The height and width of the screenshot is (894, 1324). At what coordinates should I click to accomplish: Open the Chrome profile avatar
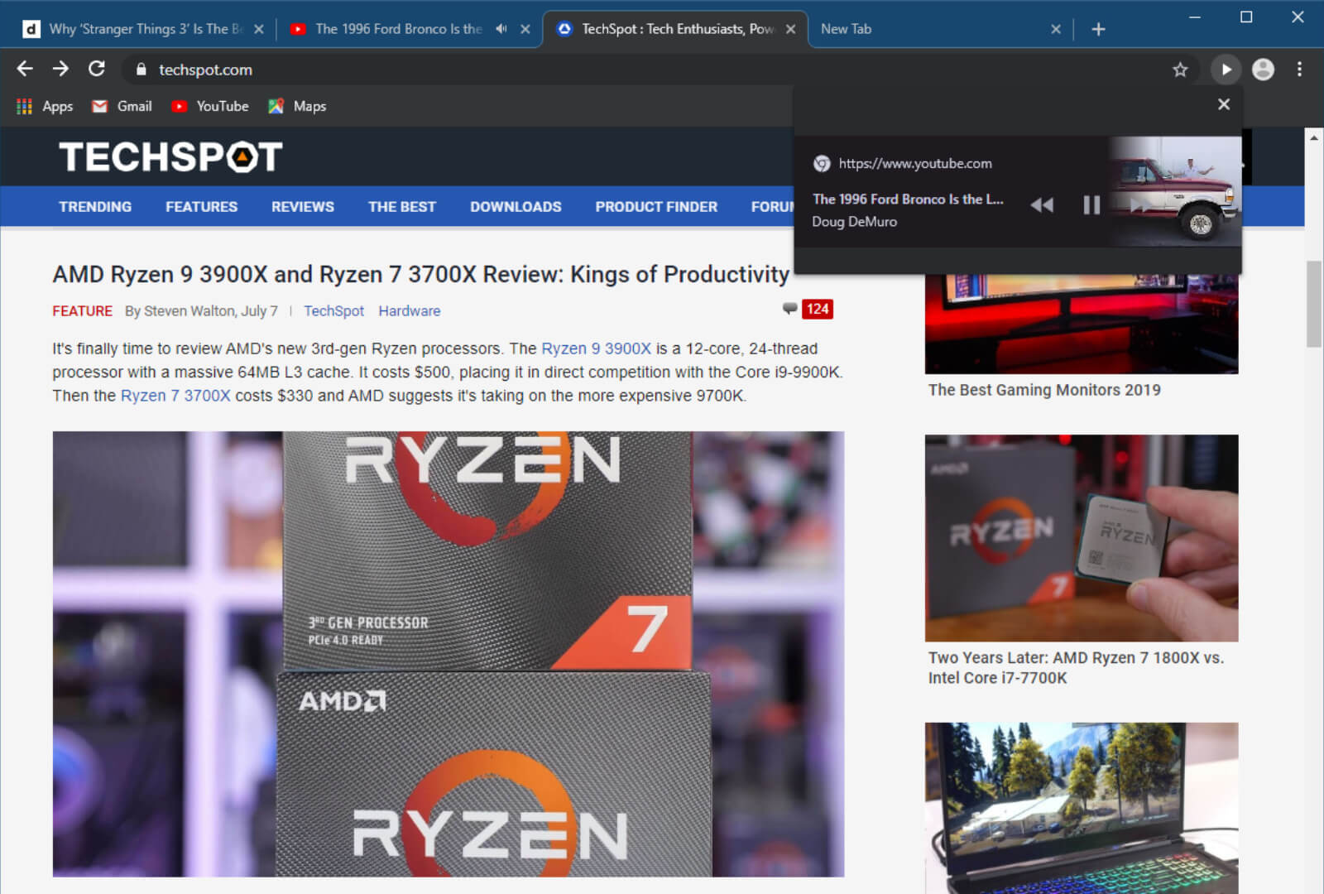[x=1263, y=70]
